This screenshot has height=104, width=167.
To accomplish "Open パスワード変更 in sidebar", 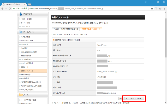I will tap(26, 19).
